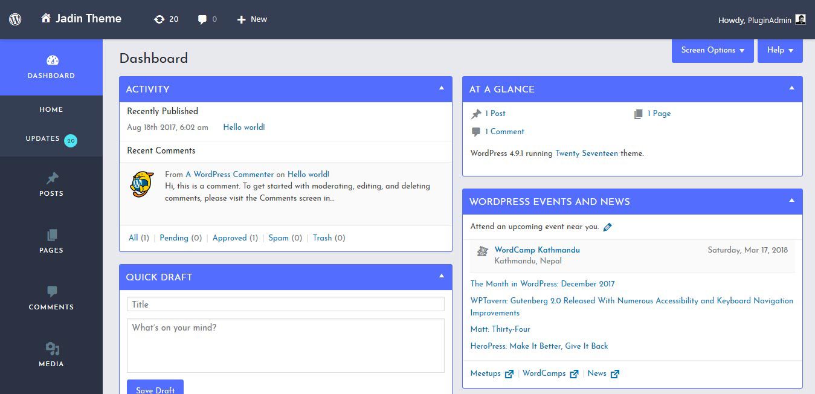815x394 pixels.
Task: Open the 1 Page link
Action: coord(659,114)
